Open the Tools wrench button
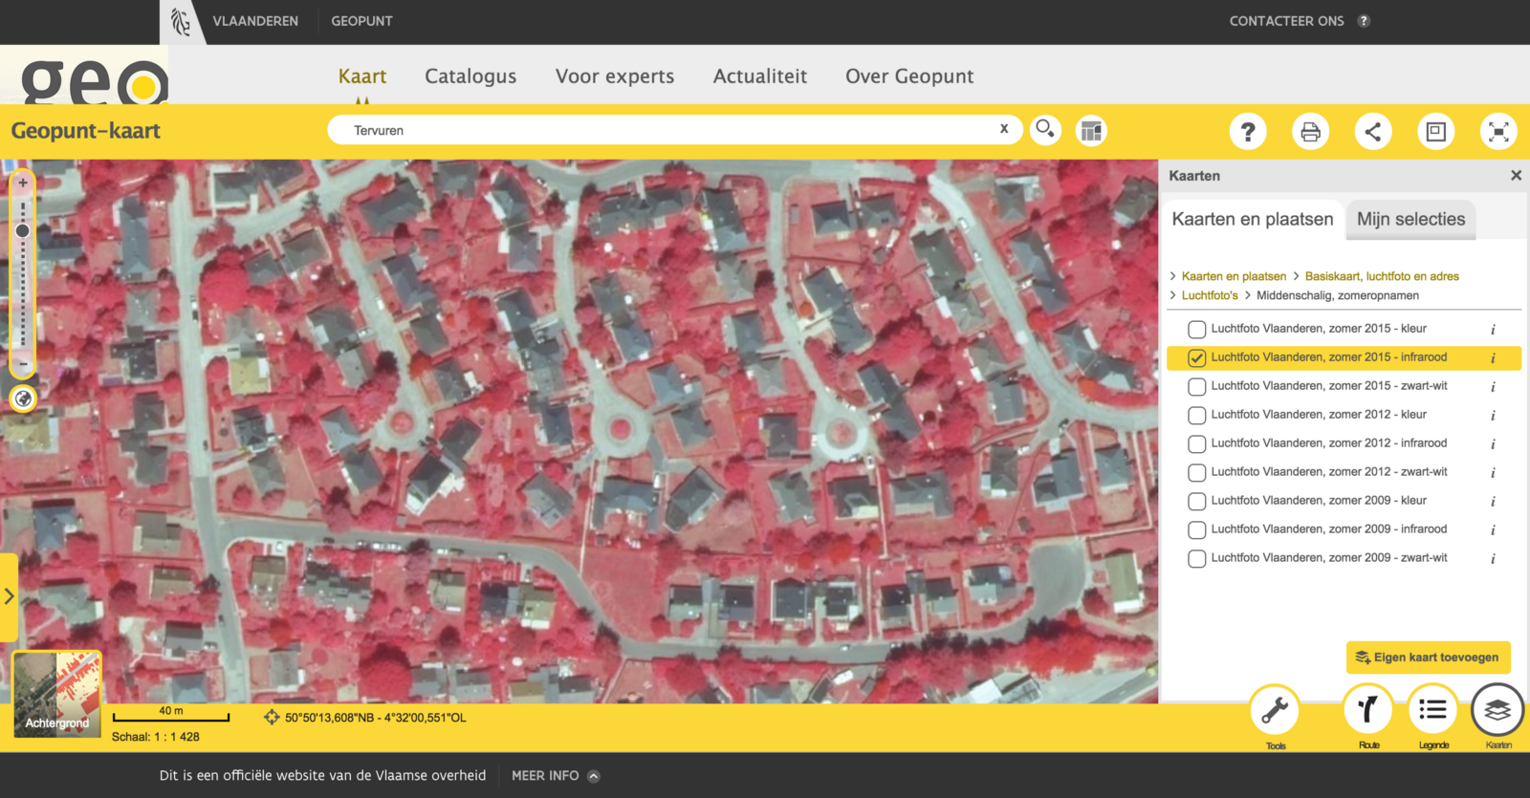Viewport: 1530px width, 798px height. tap(1275, 710)
